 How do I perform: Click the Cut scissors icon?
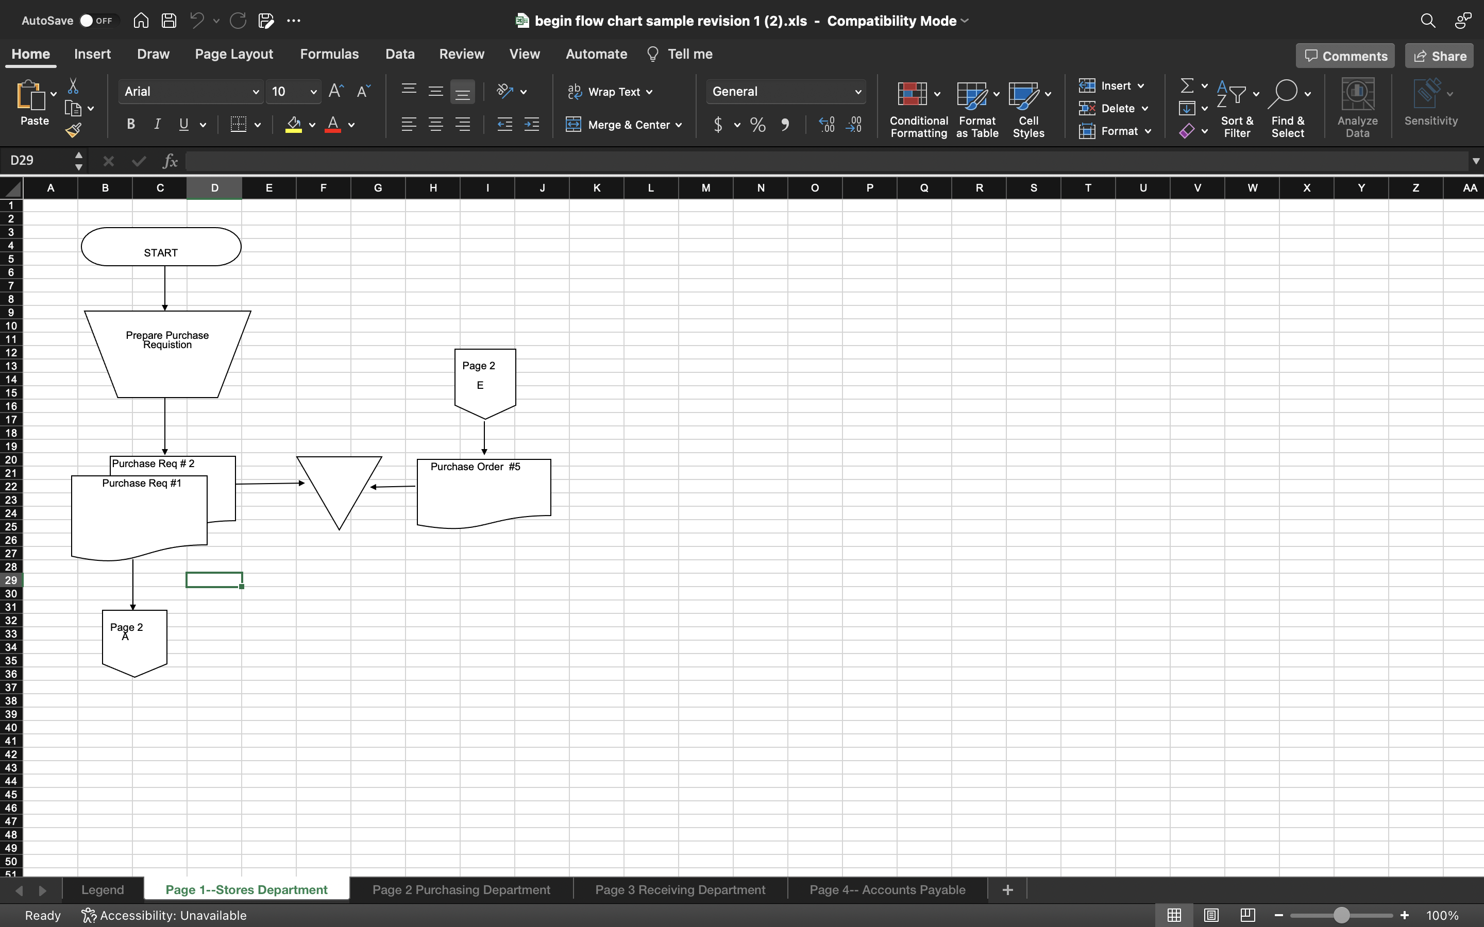73,86
